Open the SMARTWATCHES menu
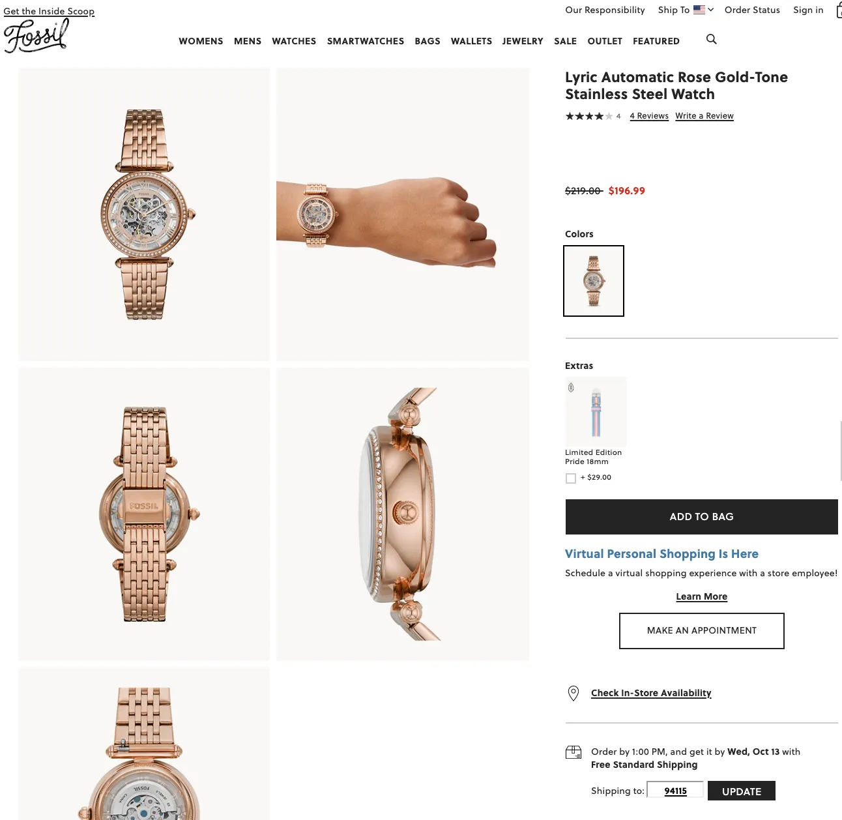The width and height of the screenshot is (842, 820). pyautogui.click(x=366, y=41)
